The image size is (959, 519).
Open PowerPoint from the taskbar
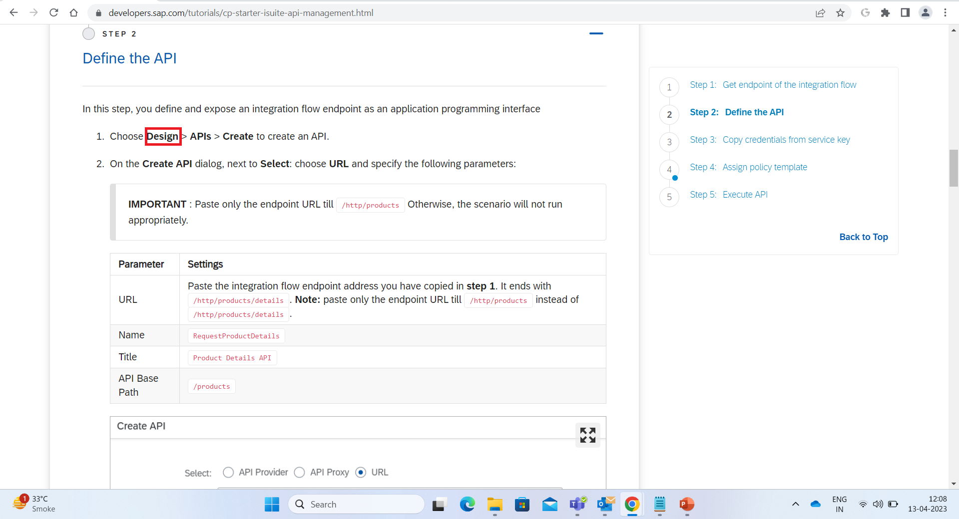[x=687, y=505]
